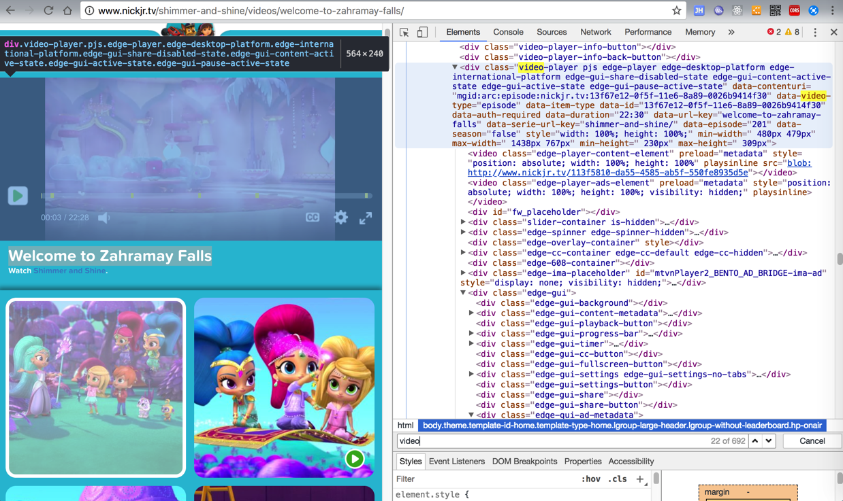Viewport: 843px width, 501px height.
Task: Open the Sources tab
Action: [552, 32]
